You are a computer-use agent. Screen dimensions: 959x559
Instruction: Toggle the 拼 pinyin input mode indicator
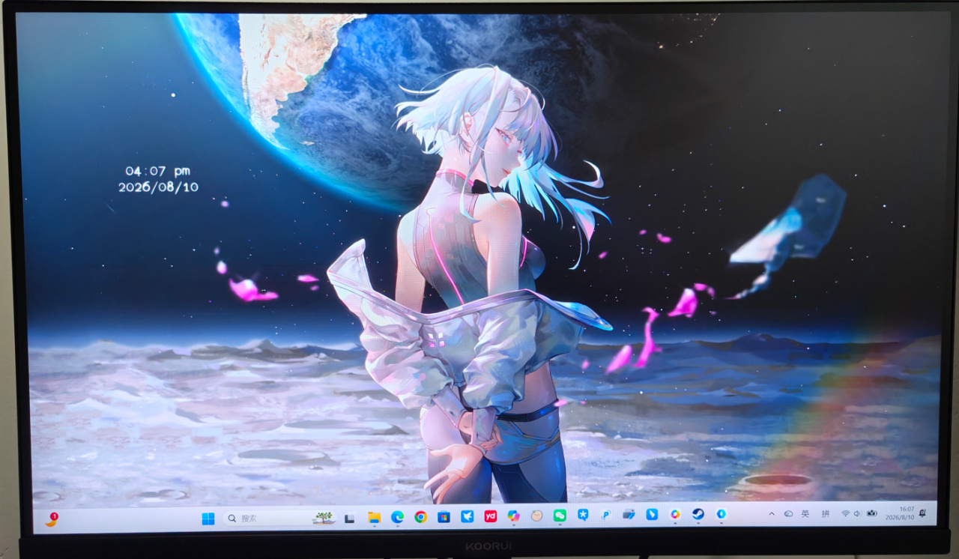pos(826,514)
